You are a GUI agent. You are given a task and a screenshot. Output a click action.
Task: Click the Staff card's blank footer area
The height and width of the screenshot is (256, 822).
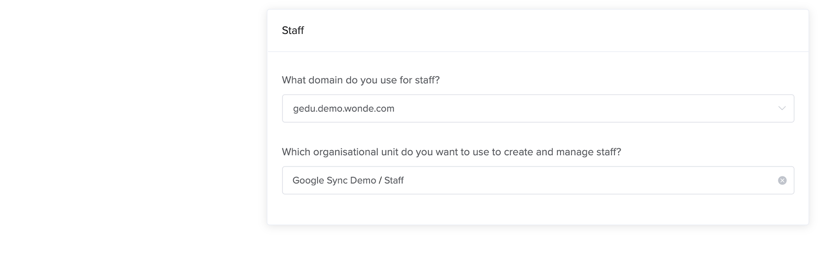pyautogui.click(x=538, y=209)
